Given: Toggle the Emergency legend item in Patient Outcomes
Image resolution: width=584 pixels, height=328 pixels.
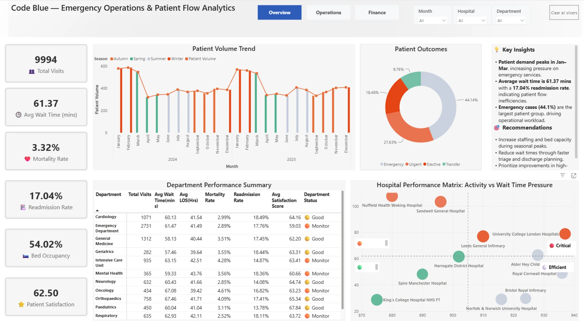Looking at the screenshot, I should tap(392, 164).
